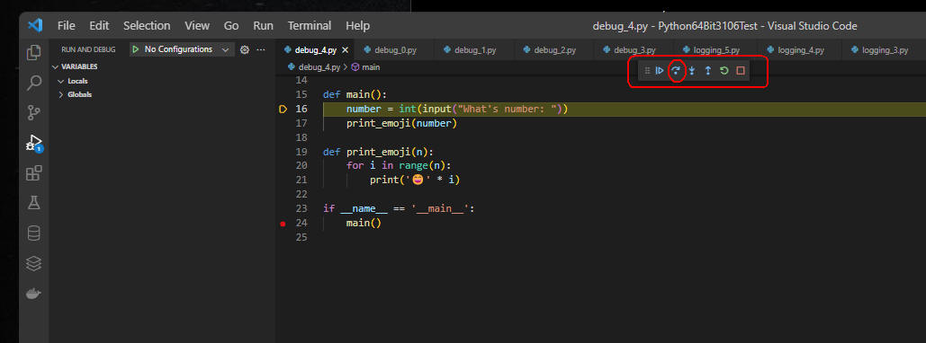Collapse the VARIABLES section
Image resolution: width=926 pixels, height=343 pixels.
[x=56, y=66]
